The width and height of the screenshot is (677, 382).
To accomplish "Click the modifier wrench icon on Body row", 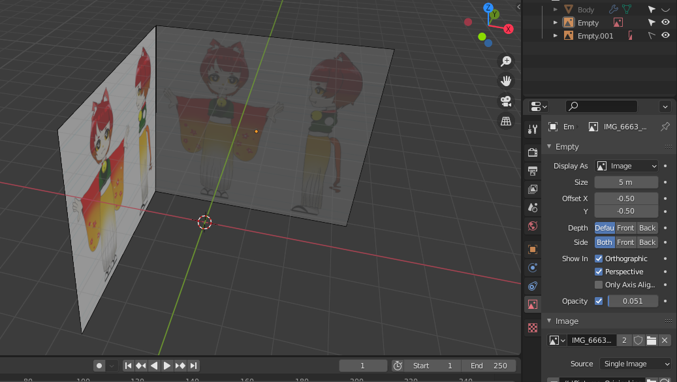I will (x=613, y=9).
